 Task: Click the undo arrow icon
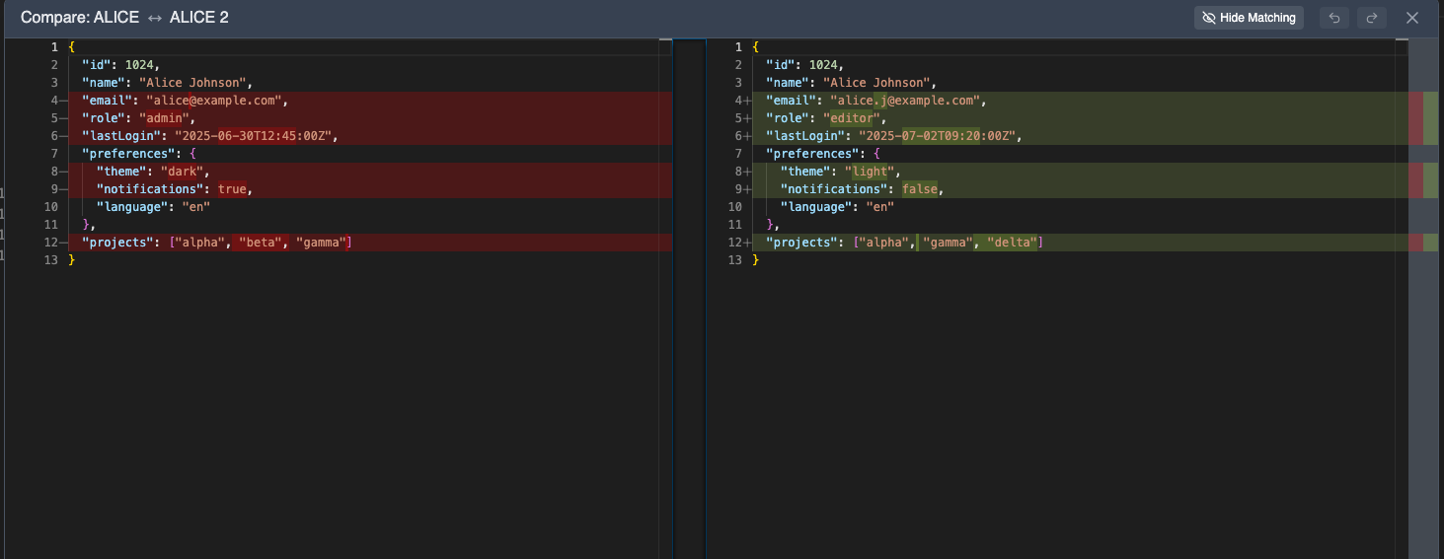click(1334, 18)
